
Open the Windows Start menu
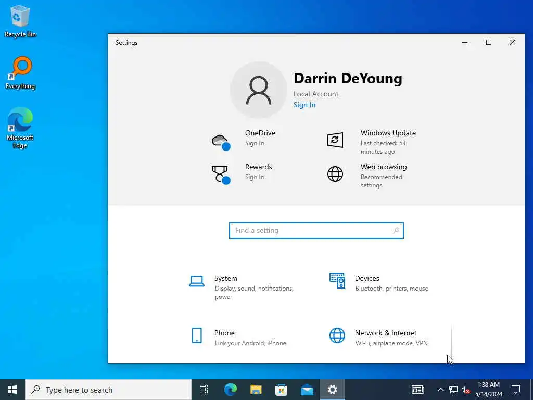12,390
